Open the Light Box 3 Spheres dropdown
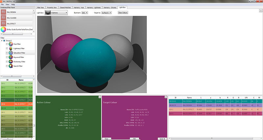 [56, 13]
